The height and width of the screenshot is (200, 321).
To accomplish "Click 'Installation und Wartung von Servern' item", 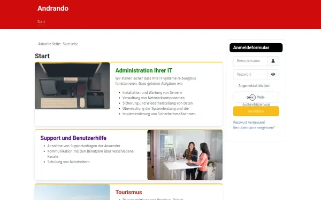I will [x=152, y=92].
